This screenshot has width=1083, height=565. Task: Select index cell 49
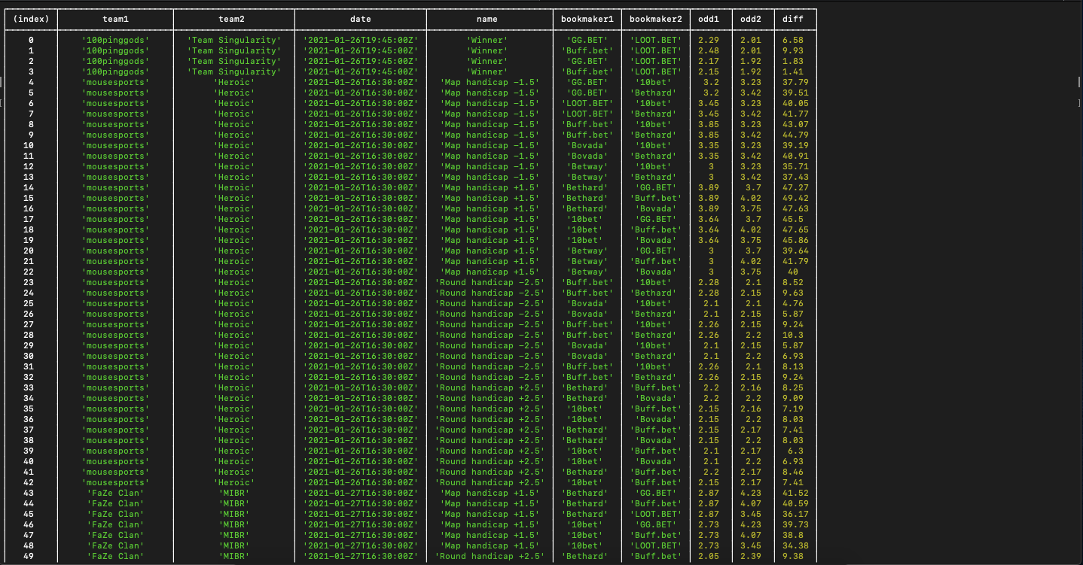pos(29,556)
